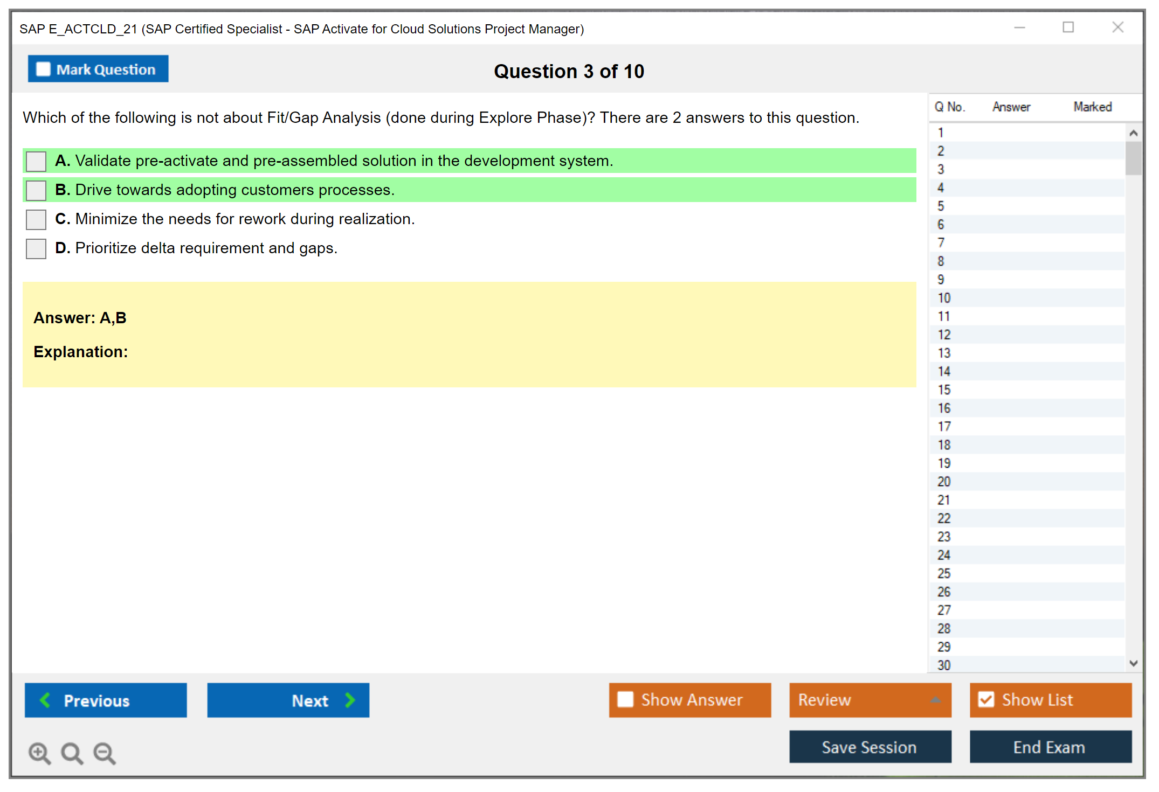1159x792 pixels.
Task: Toggle the Mark Question checkbox
Action: 43,69
